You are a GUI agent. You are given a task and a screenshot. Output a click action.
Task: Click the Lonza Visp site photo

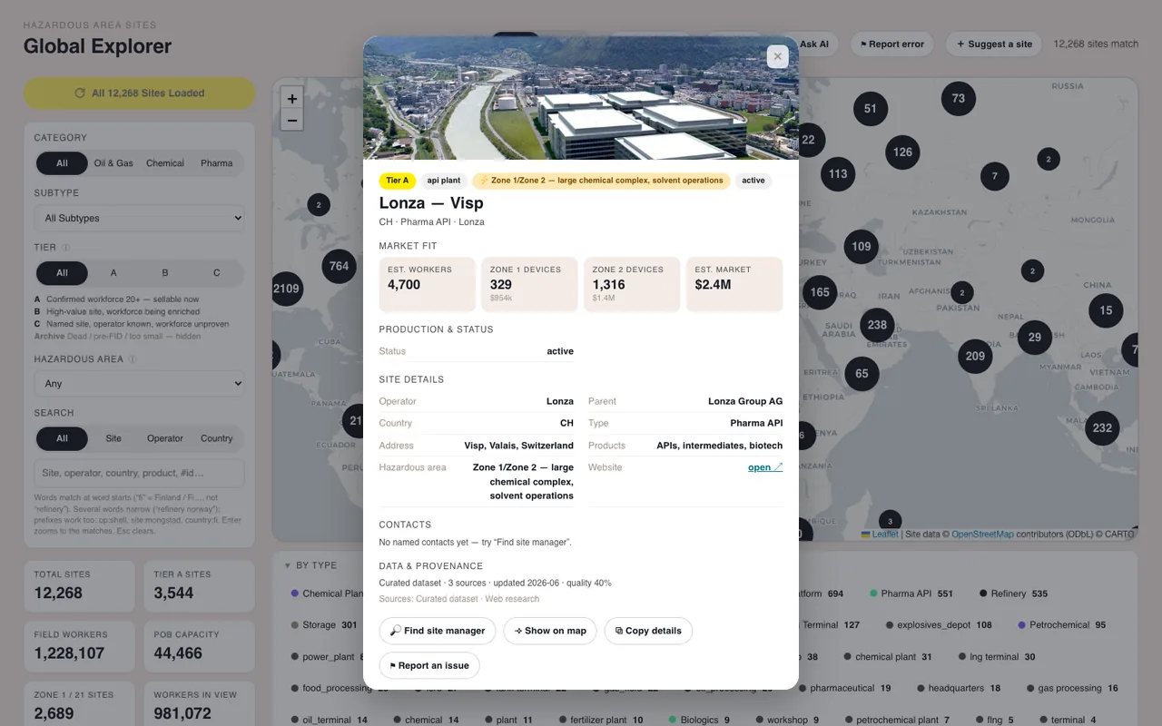pyautogui.click(x=581, y=98)
